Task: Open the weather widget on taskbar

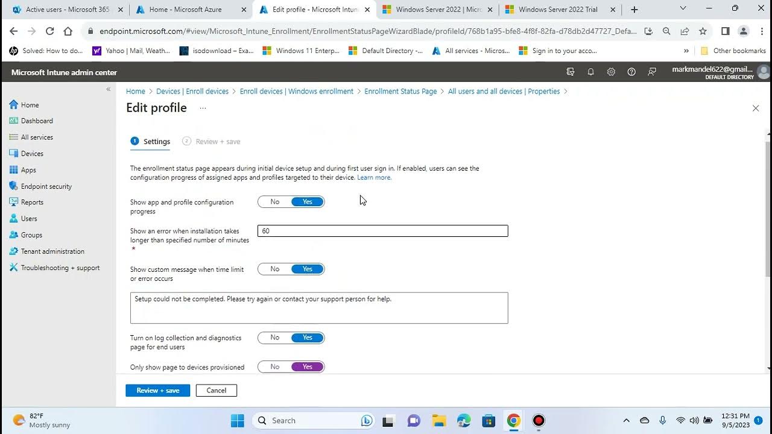Action: [x=41, y=420]
